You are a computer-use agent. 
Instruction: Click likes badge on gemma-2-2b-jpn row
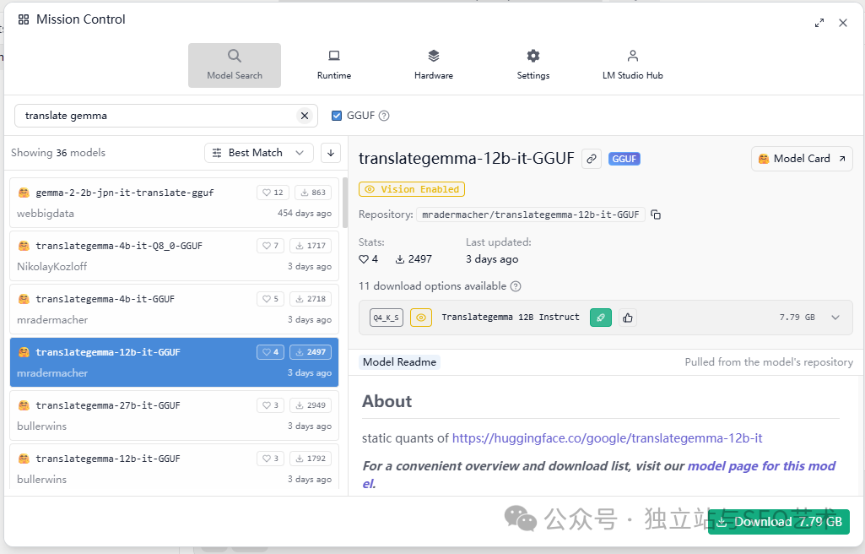(x=273, y=193)
